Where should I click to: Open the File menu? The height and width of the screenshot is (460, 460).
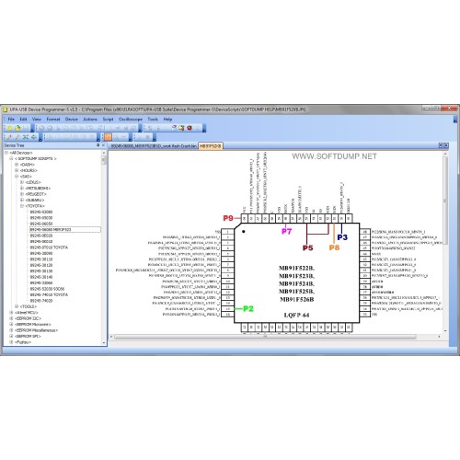[x=11, y=119]
